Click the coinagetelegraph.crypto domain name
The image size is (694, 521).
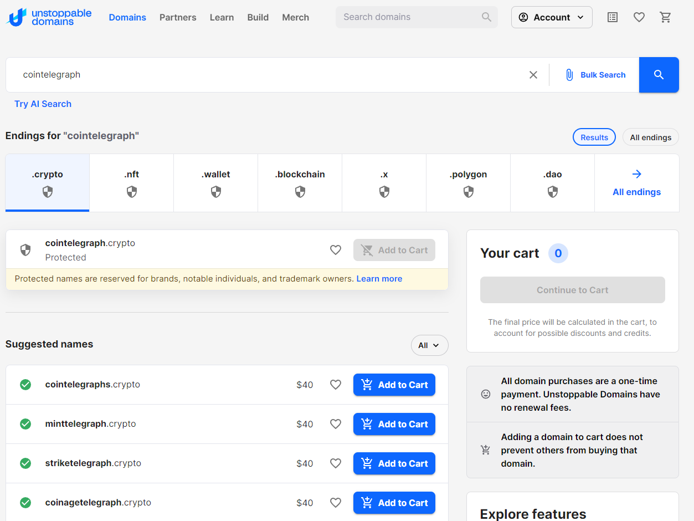click(x=98, y=503)
